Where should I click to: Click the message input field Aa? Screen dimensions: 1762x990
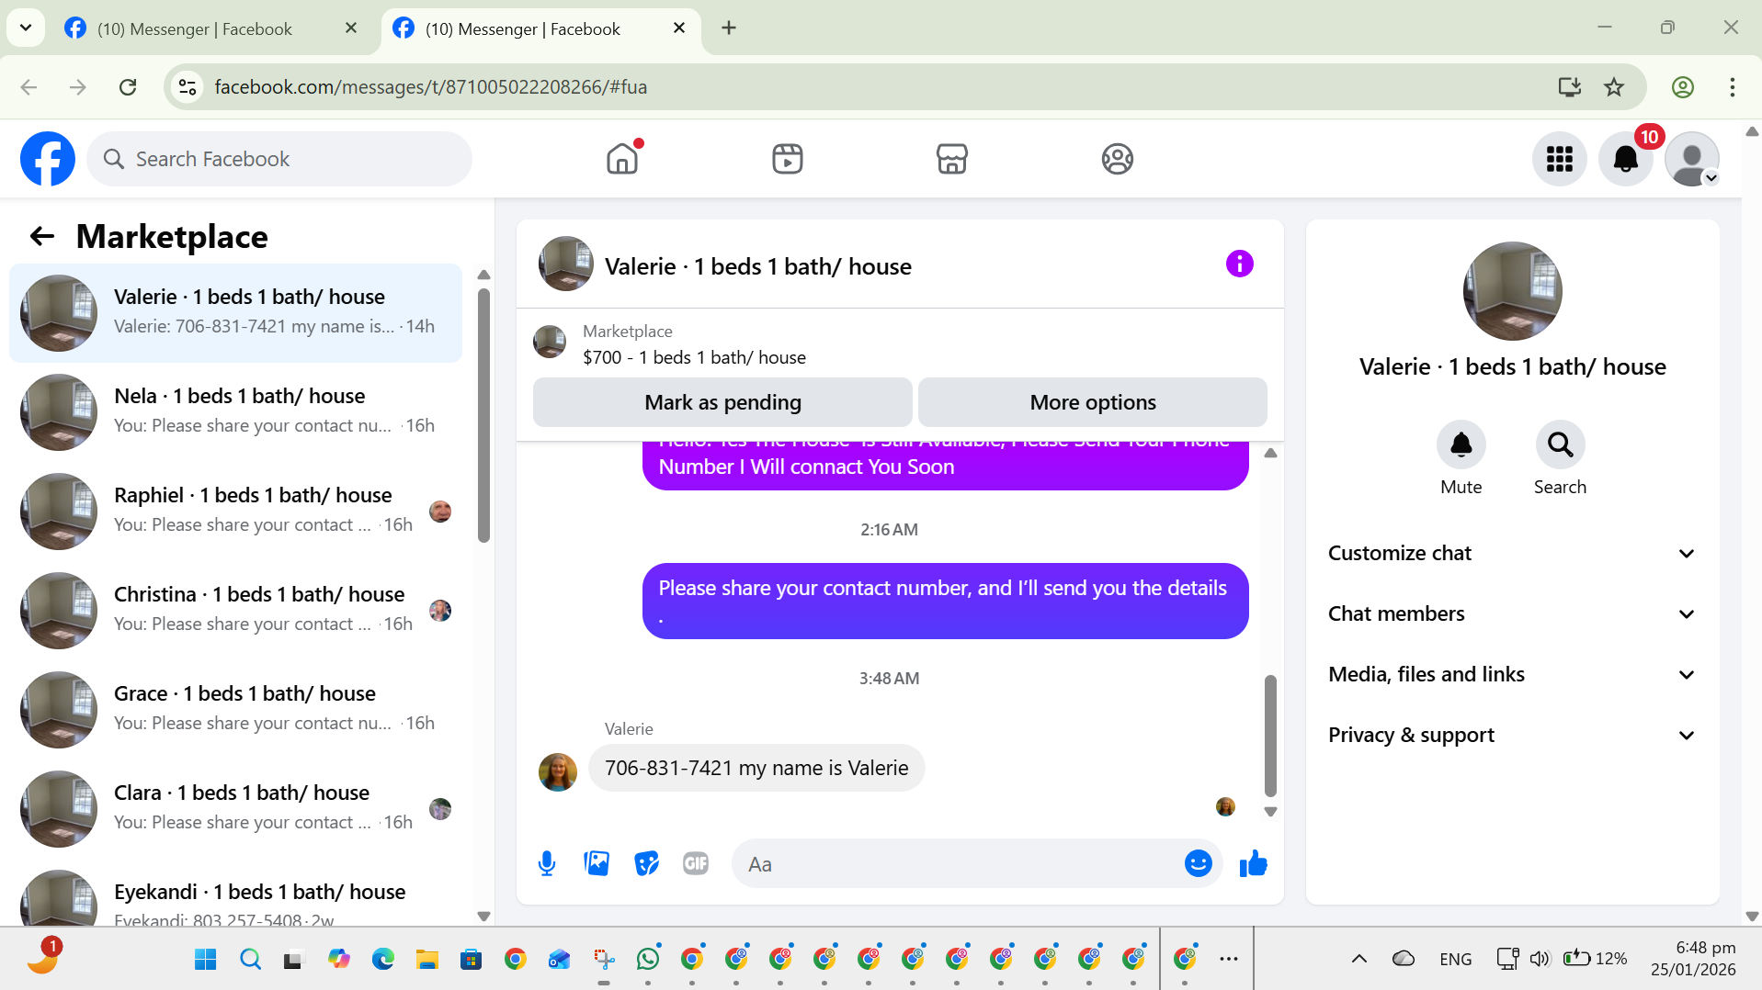[956, 863]
